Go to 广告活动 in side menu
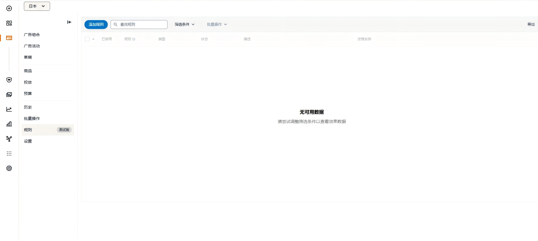The height and width of the screenshot is (241, 538). [x=32, y=46]
